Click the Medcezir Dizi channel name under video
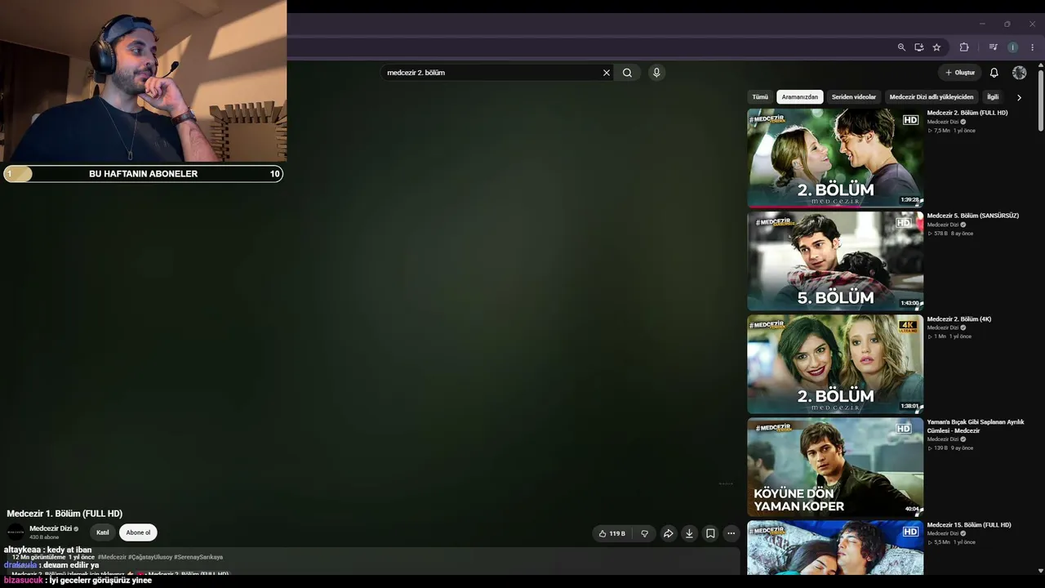 51,528
